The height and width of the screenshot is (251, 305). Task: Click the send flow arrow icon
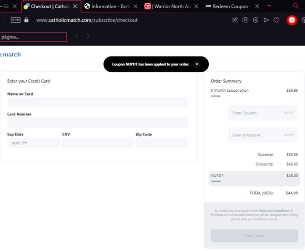266,20
